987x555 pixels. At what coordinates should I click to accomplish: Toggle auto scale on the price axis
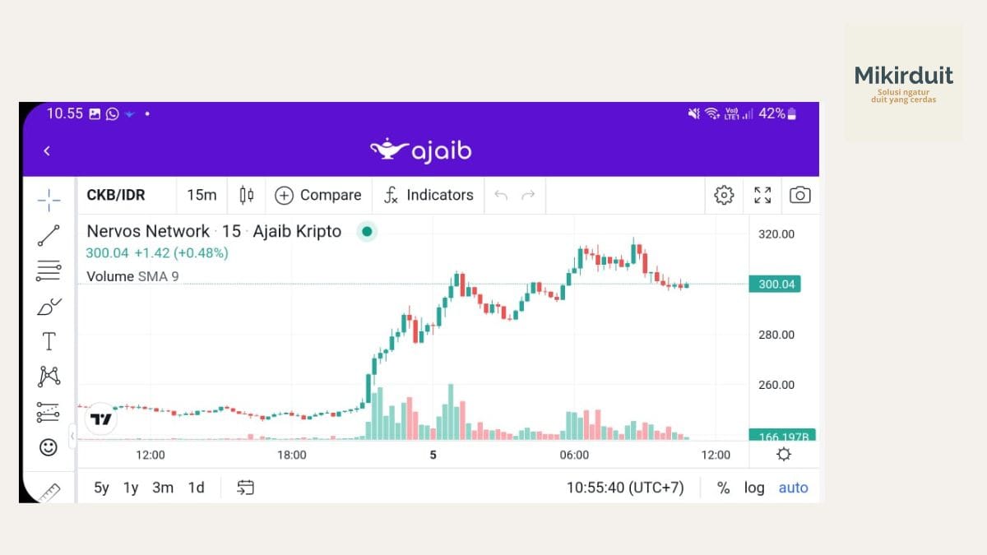pyautogui.click(x=792, y=488)
